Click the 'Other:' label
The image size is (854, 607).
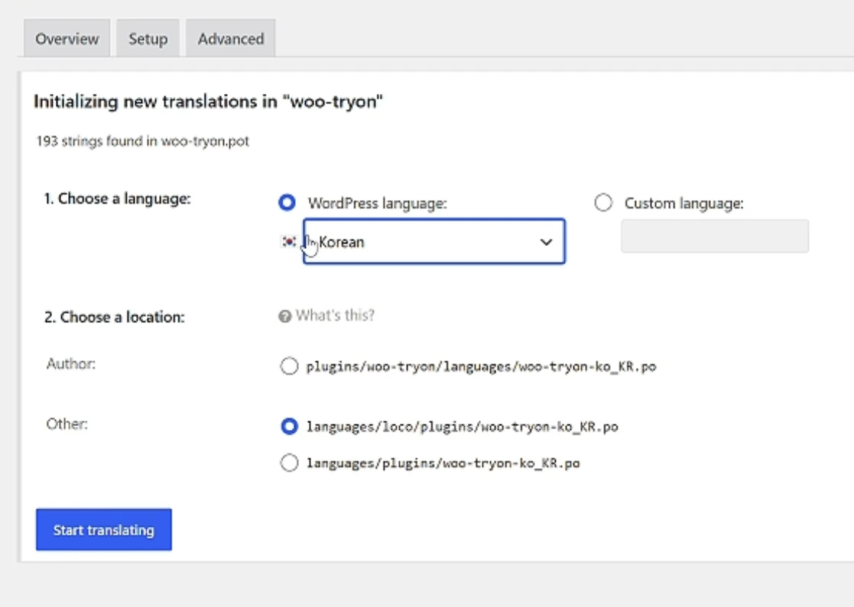pos(67,424)
